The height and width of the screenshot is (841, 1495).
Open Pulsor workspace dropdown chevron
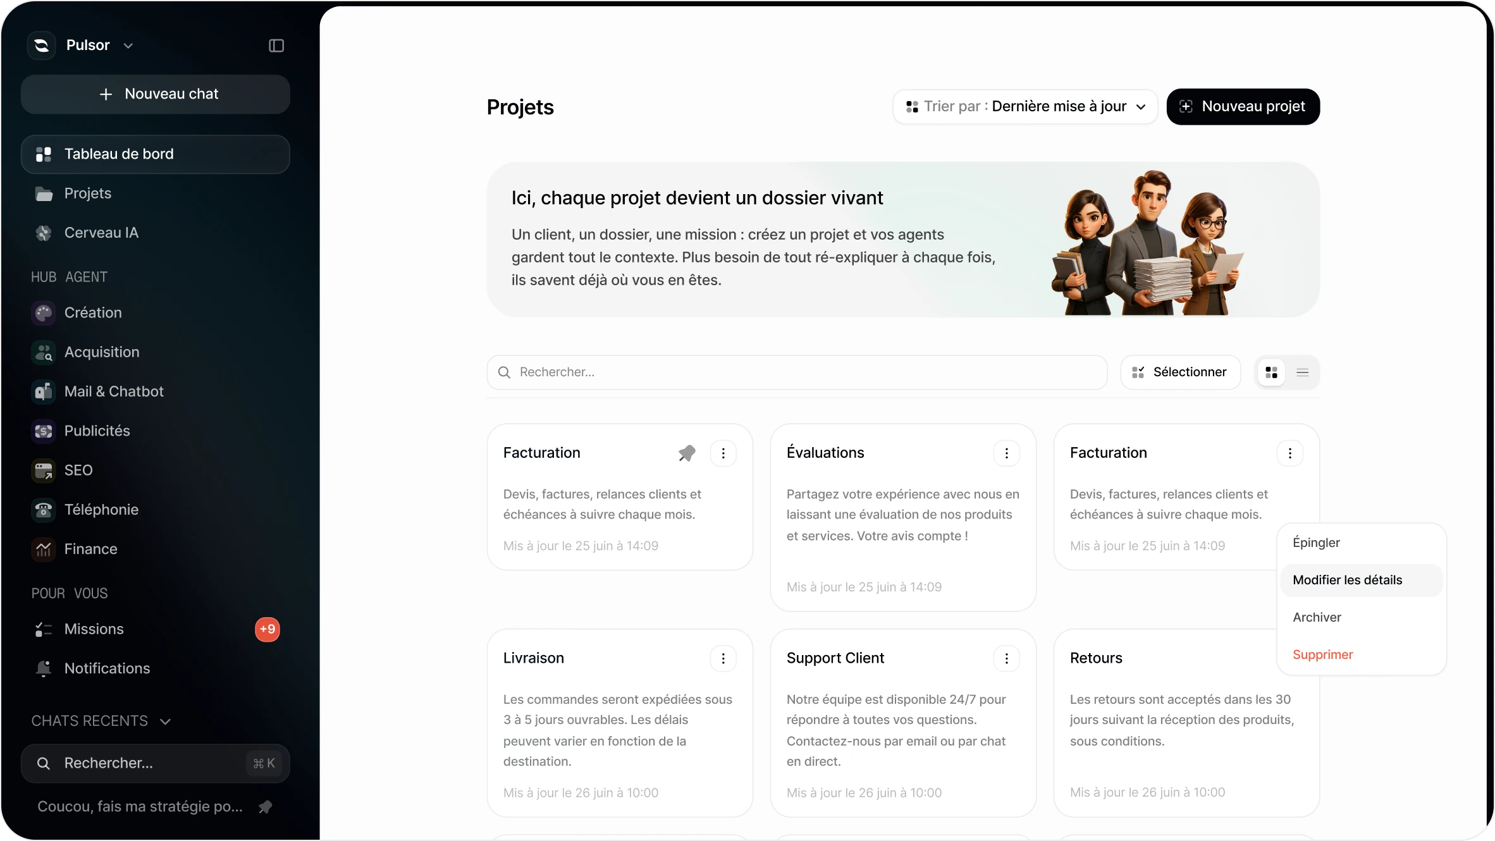point(128,46)
